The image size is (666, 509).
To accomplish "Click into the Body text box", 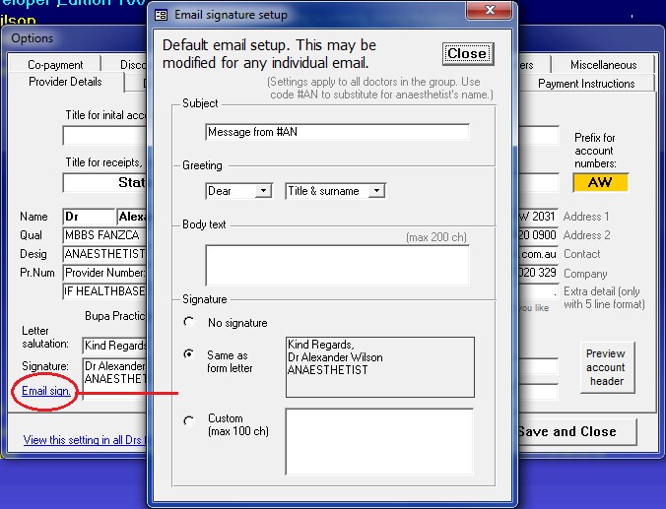I will tap(337, 265).
